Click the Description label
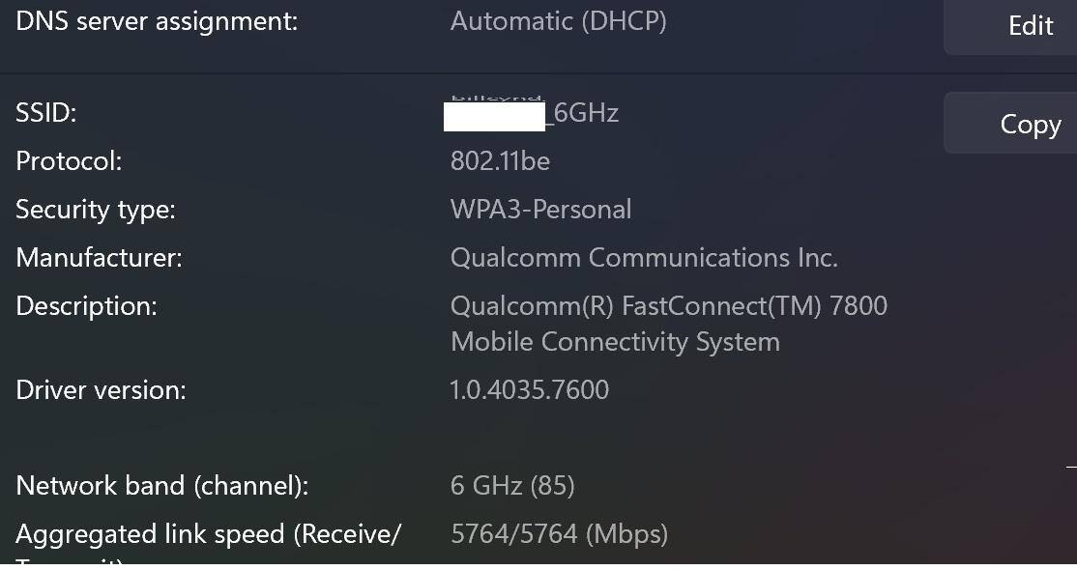The image size is (1077, 570). (86, 306)
